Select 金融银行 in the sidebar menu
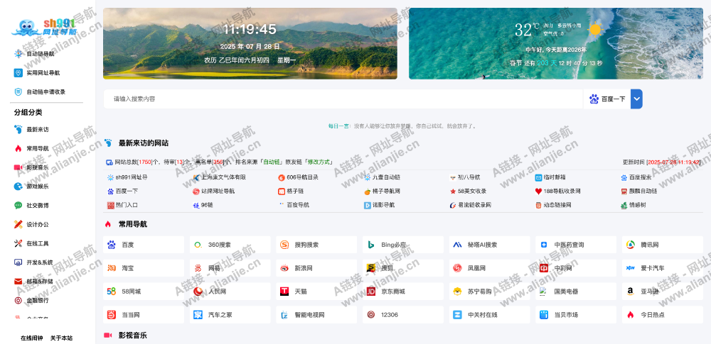The height and width of the screenshot is (344, 711). click(x=37, y=300)
